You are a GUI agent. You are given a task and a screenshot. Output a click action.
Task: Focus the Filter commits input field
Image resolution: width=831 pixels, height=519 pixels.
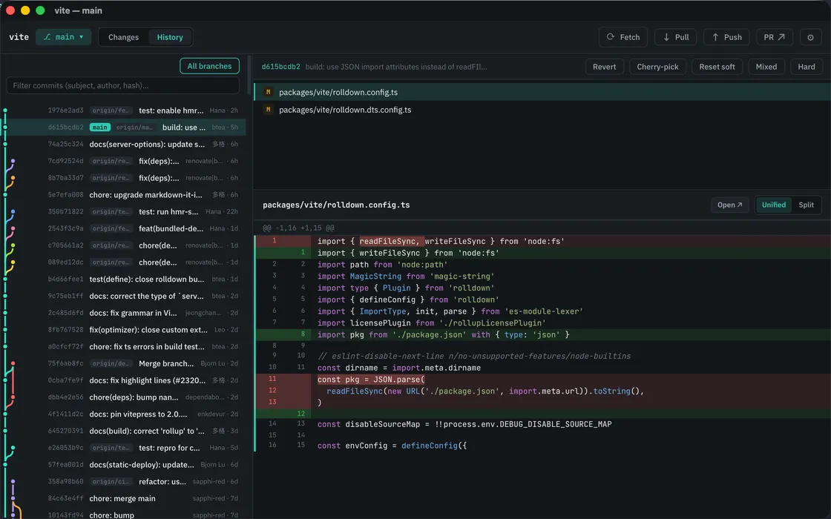point(122,85)
